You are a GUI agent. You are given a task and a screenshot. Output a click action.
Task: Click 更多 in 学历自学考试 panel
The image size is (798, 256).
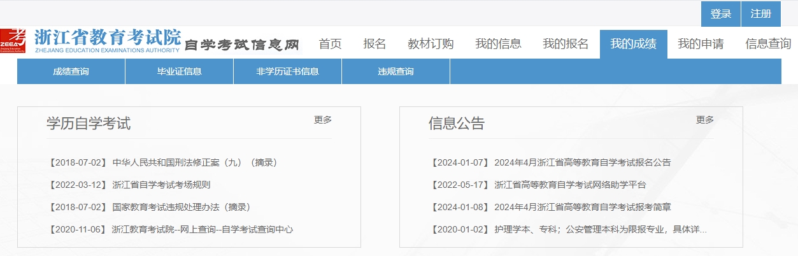322,120
